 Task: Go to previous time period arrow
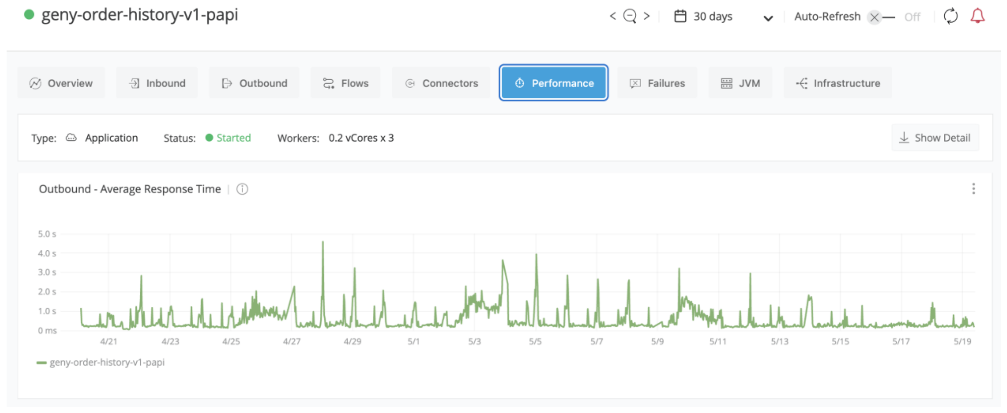click(613, 16)
